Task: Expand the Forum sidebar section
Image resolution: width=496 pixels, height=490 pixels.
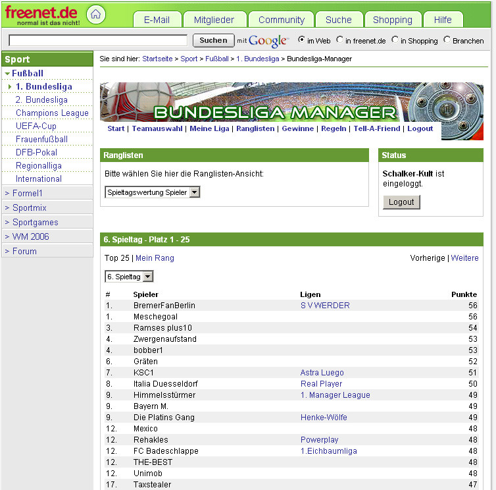Action: (47, 251)
